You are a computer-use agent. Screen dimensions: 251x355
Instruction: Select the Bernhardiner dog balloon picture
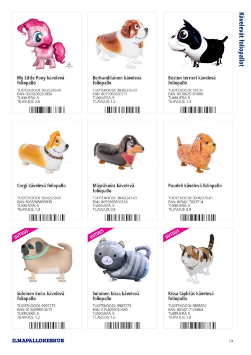[122, 43]
